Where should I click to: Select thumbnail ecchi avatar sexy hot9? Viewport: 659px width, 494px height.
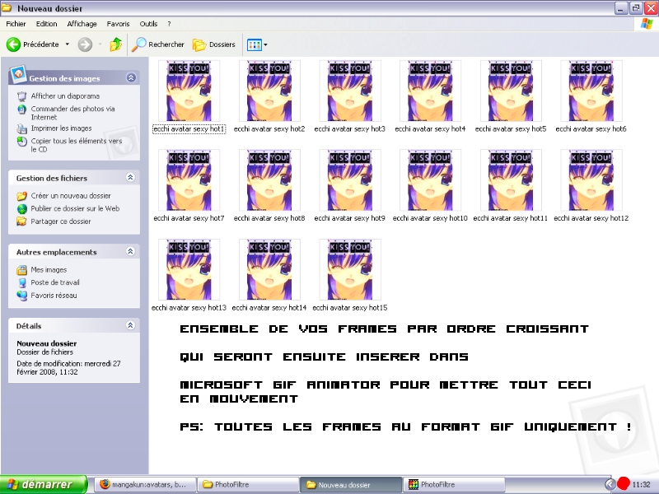point(350,180)
